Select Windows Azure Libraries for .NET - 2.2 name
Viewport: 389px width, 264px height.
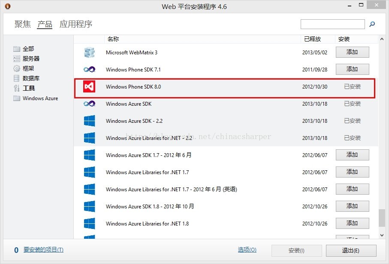pyautogui.click(x=149, y=138)
